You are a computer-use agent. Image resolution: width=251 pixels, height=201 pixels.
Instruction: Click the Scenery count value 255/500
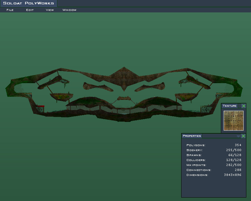[234, 150]
